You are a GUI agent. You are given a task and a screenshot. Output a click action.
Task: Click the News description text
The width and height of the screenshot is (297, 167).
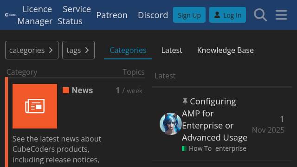point(57,149)
